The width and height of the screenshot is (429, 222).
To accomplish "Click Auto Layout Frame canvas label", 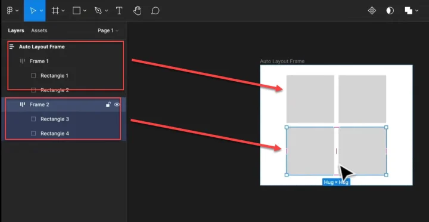I will coord(282,61).
